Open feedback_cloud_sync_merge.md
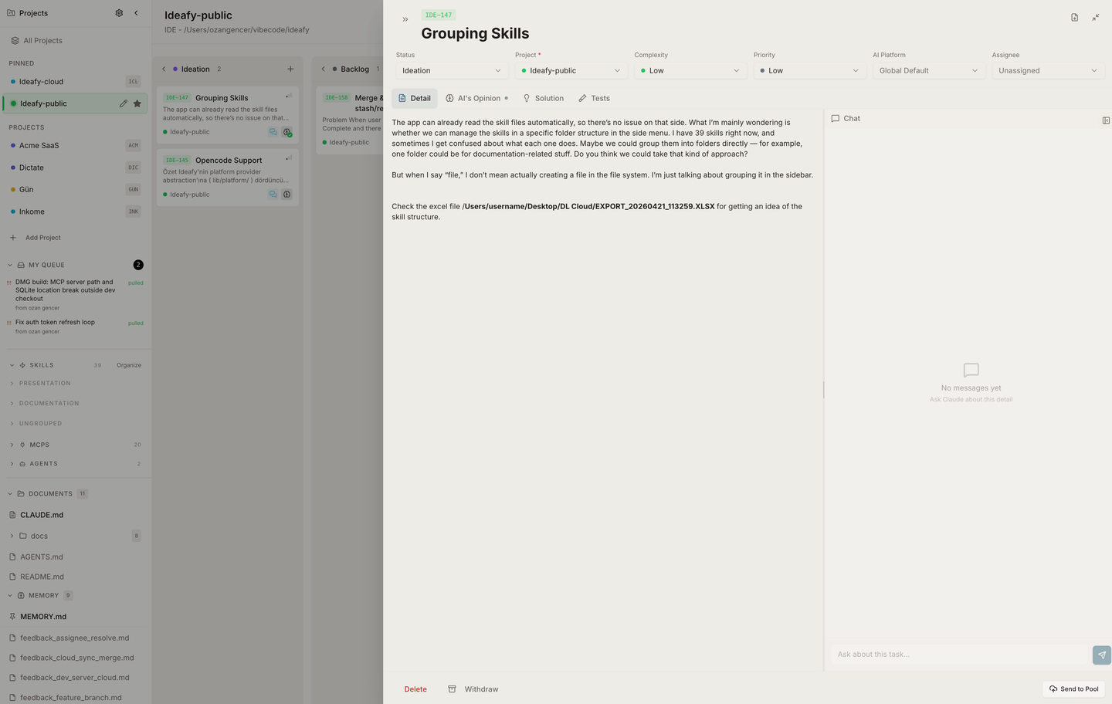Image resolution: width=1112 pixels, height=704 pixels. [76, 658]
